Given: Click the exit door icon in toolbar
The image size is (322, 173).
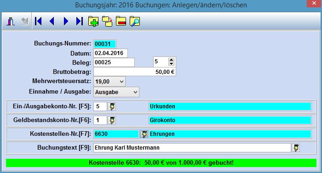Looking at the screenshot, I should click(x=11, y=21).
